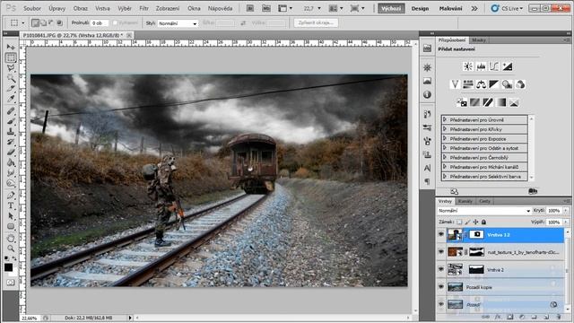Add a Black & White adjustment icon
Screen dimensions: 574x323
(494, 84)
